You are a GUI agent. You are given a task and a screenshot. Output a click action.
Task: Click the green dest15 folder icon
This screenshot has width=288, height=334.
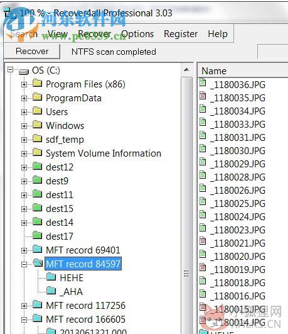(38, 208)
